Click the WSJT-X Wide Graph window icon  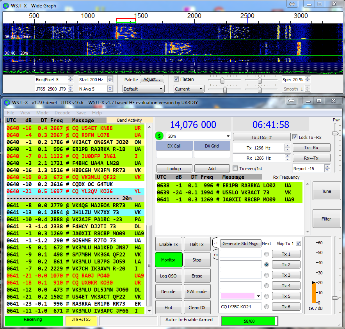click(x=6, y=6)
